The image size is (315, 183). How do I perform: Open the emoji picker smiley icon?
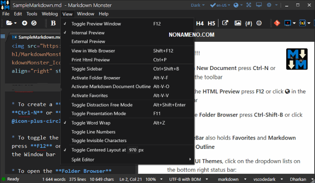coord(259,23)
